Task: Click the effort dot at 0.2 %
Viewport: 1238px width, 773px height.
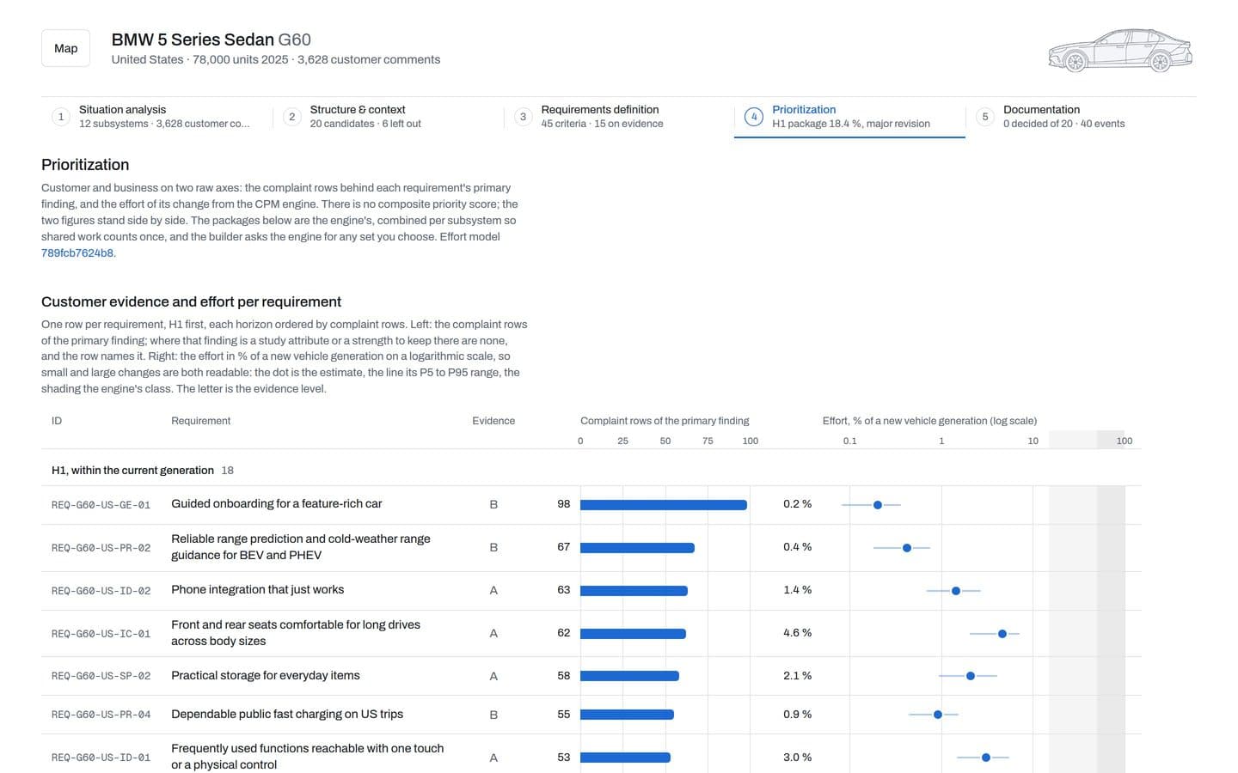Action: 877,505
